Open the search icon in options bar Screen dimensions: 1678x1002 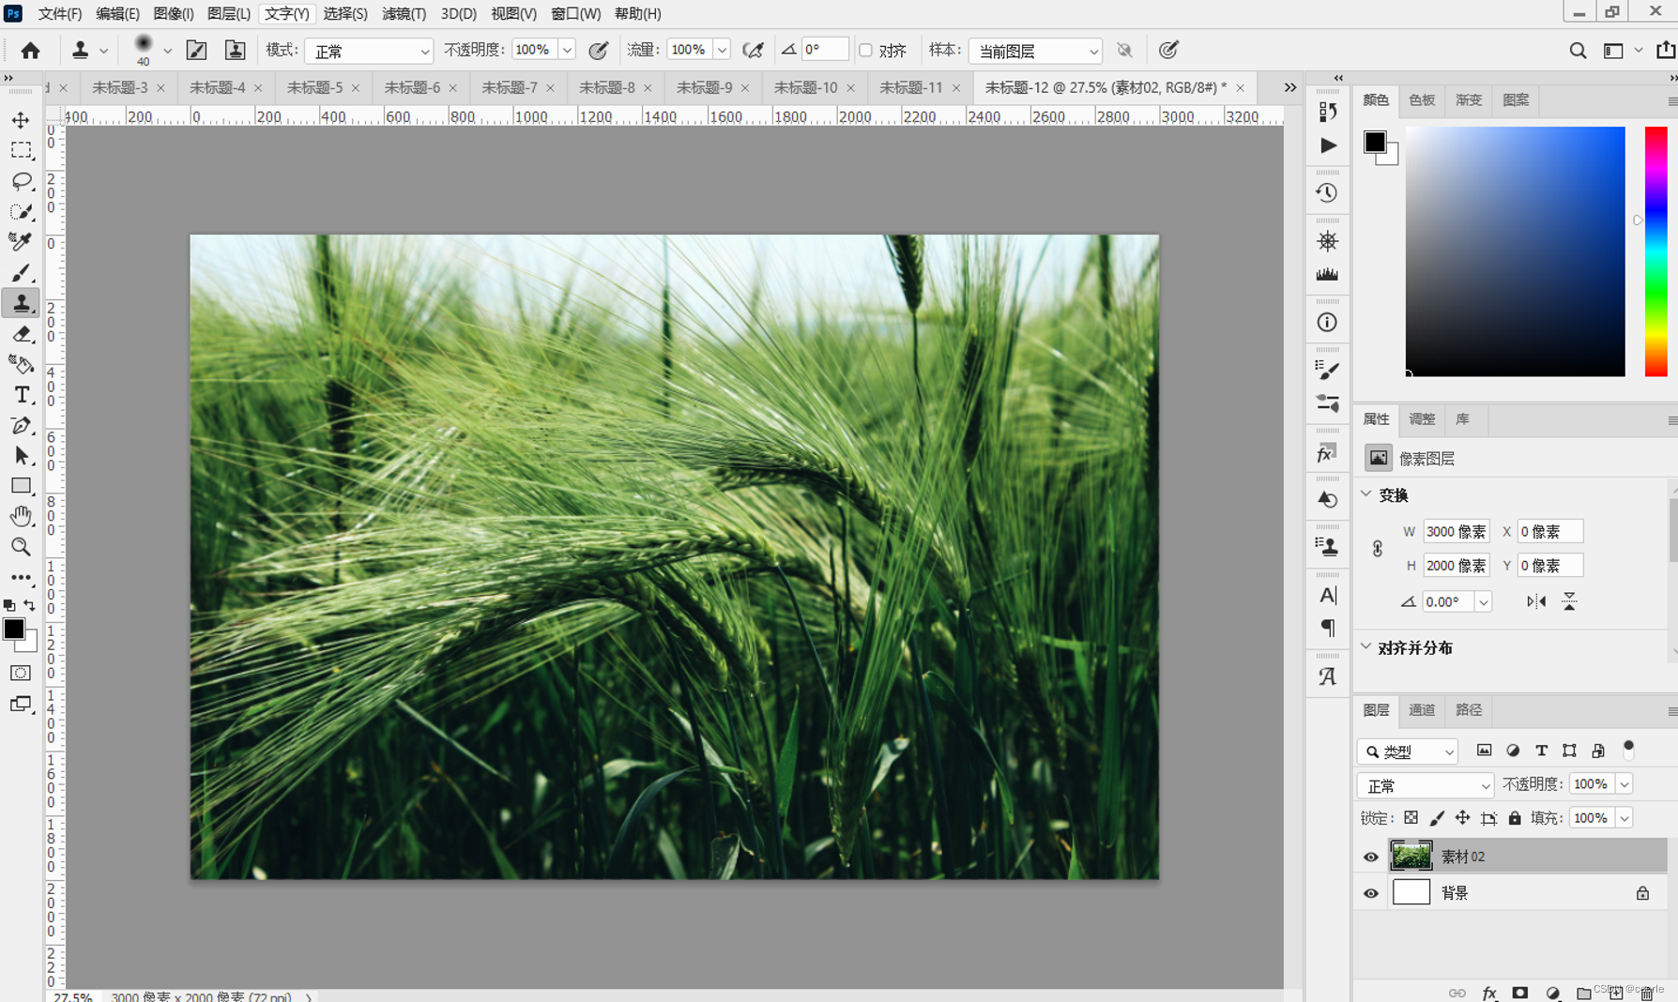click(1578, 51)
